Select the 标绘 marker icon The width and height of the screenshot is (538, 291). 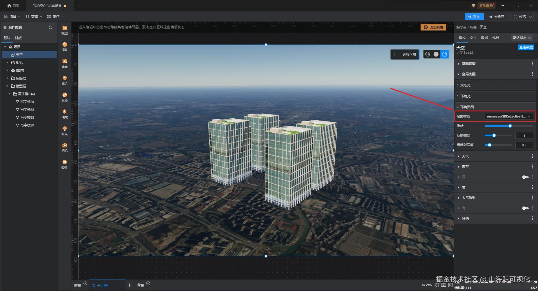[x=64, y=80]
